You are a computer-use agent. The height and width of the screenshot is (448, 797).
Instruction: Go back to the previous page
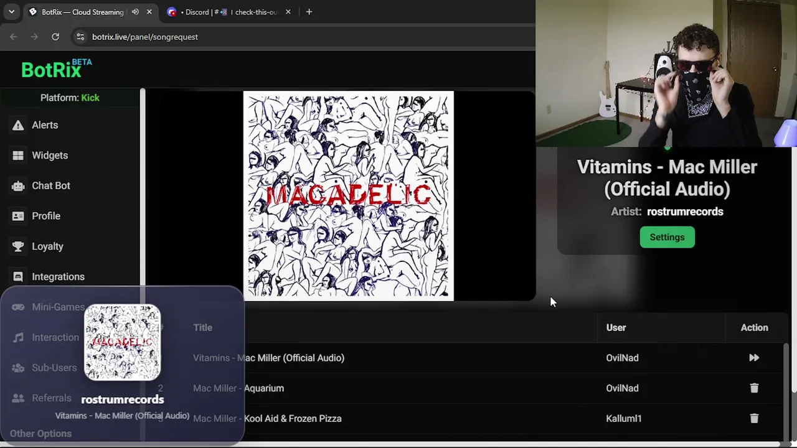(x=14, y=37)
